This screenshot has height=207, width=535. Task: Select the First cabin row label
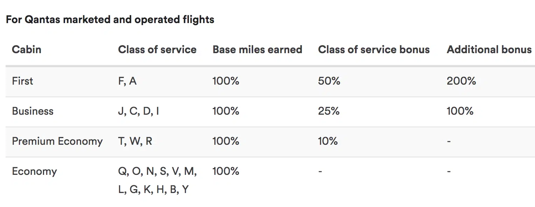tap(22, 81)
